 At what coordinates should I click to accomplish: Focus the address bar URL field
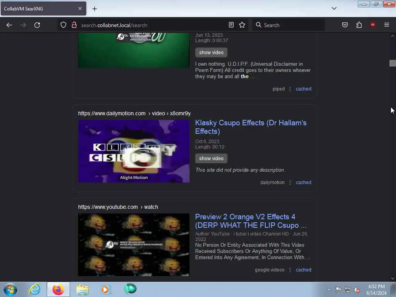click(x=153, y=25)
